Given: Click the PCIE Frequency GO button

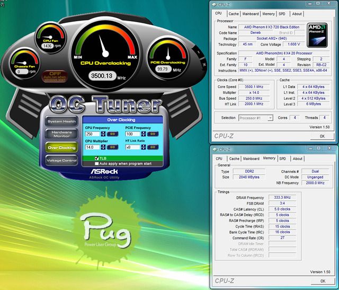Looking at the screenshot, I should (153, 134).
